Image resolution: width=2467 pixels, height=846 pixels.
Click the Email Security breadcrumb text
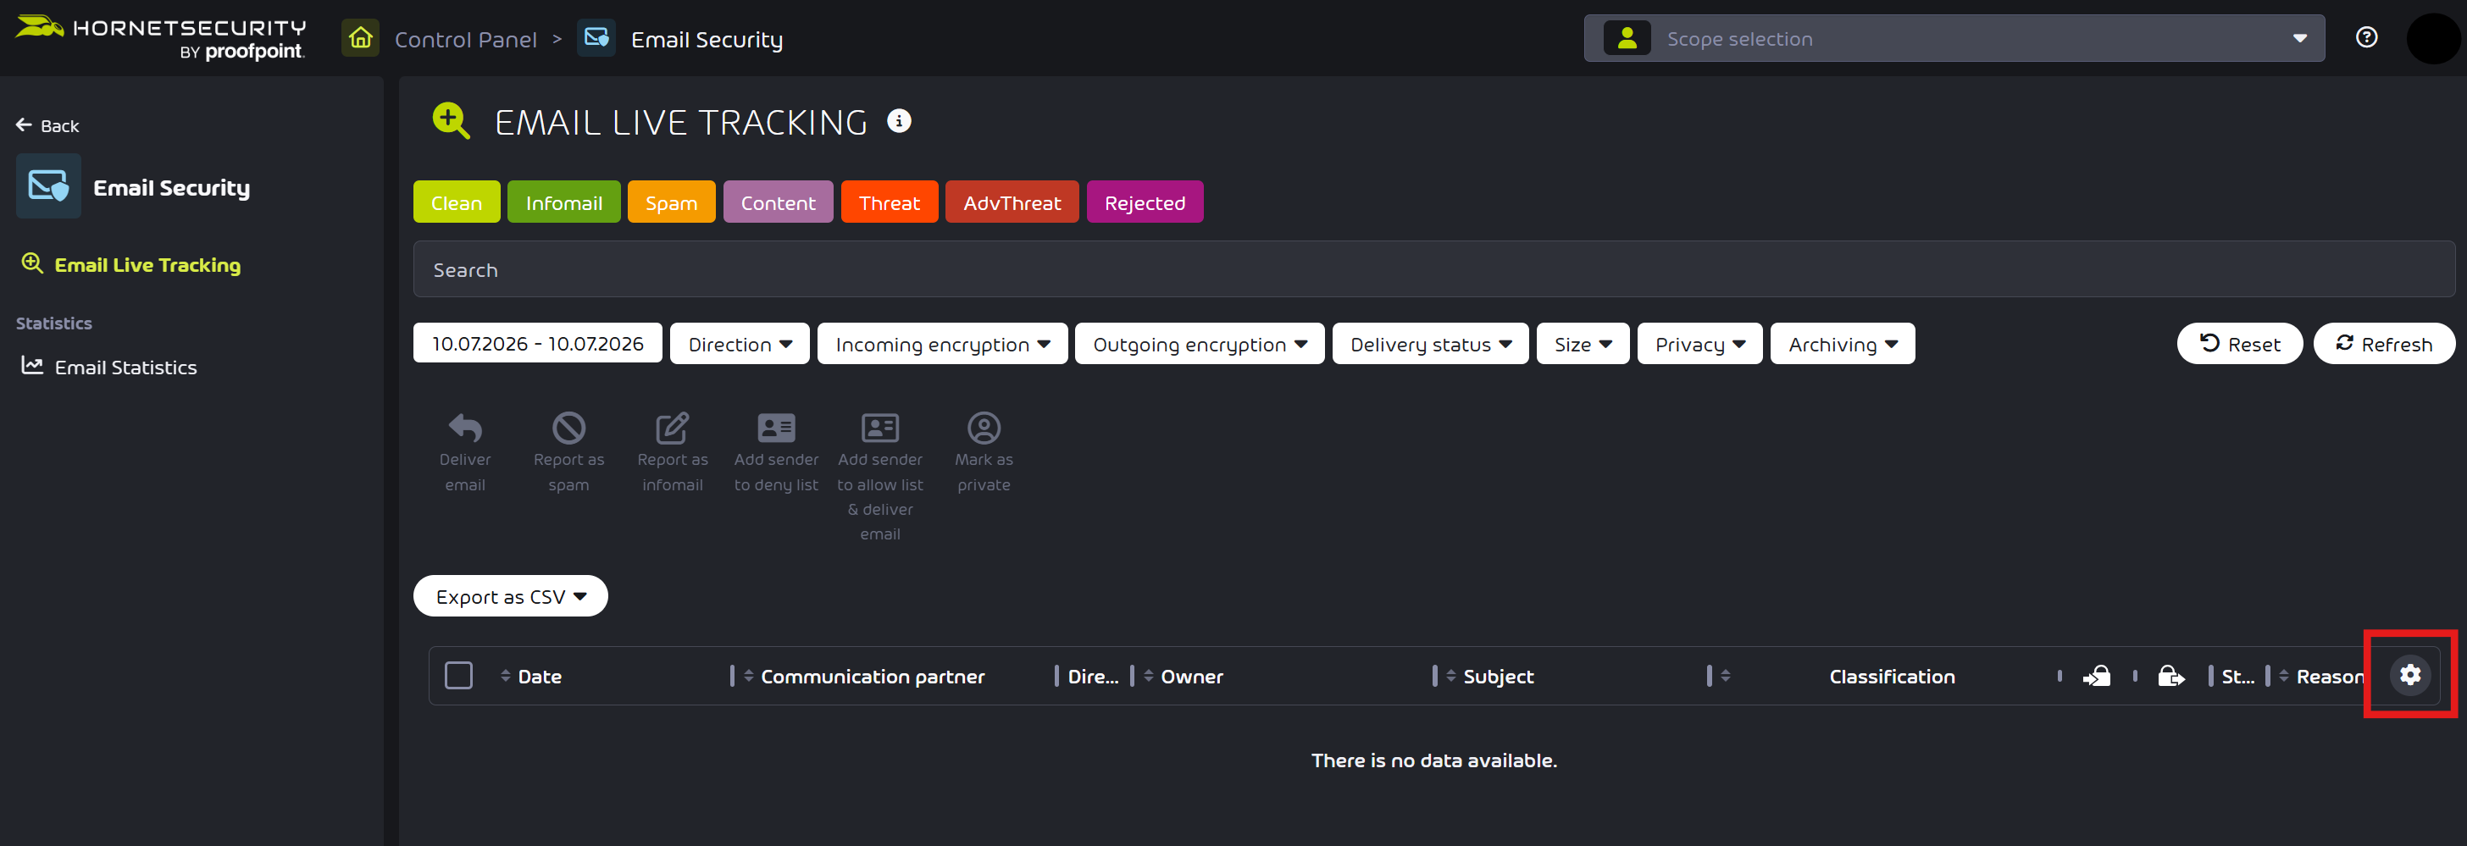tap(707, 39)
